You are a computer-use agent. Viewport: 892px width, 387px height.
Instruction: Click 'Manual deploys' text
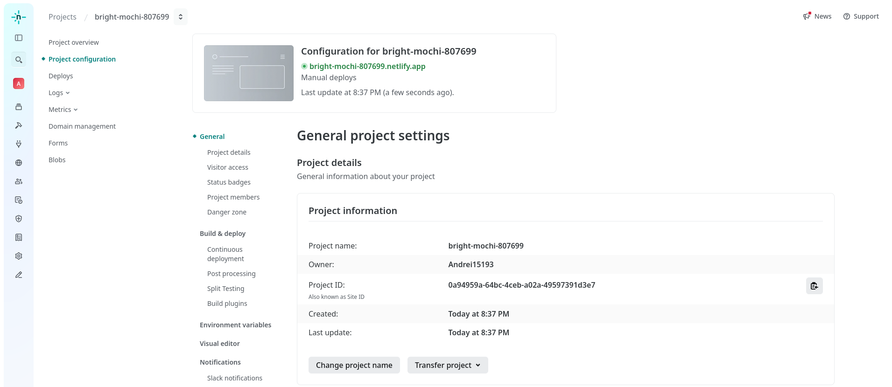(x=329, y=77)
